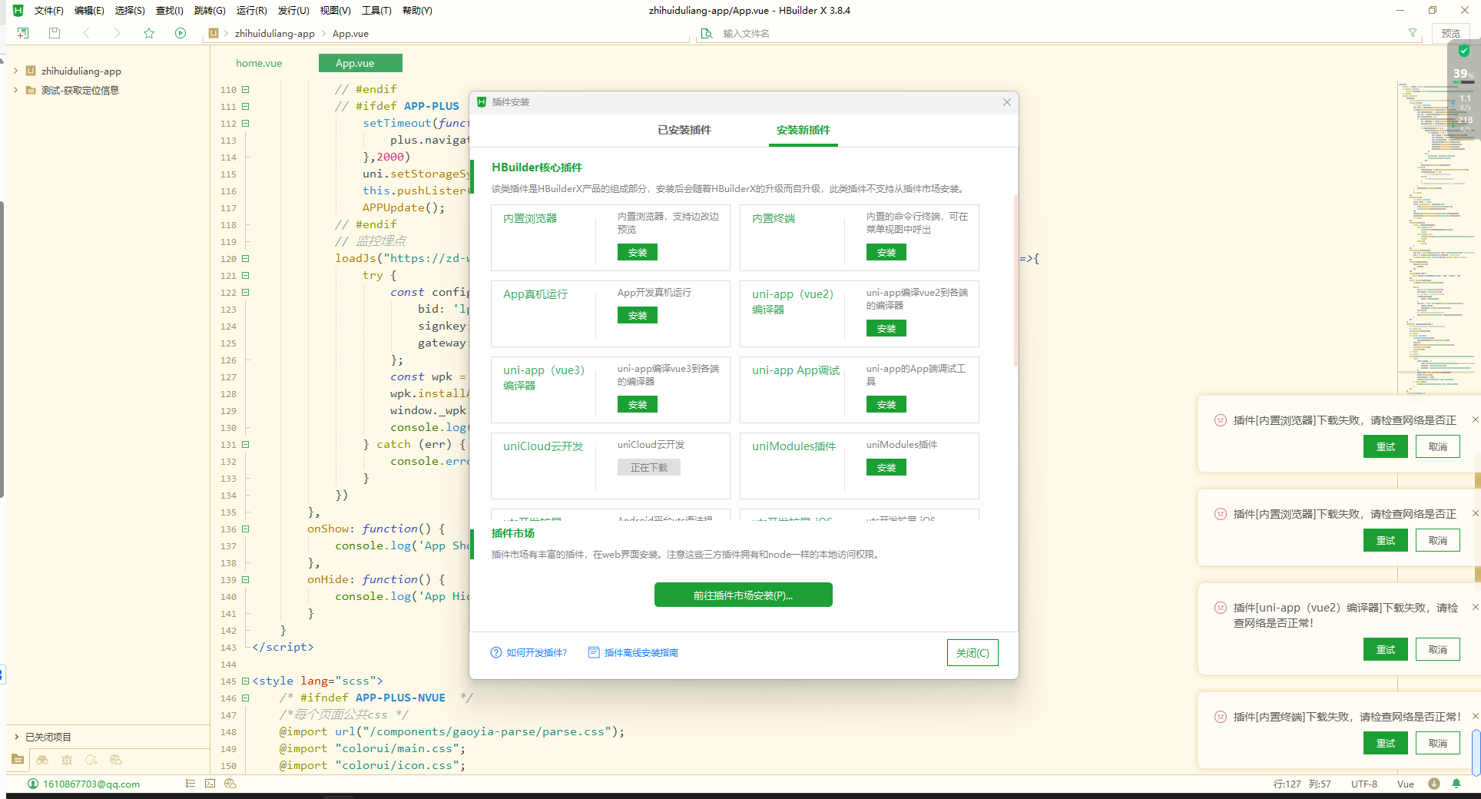Install the App真机运行 plugin
Screen dimensions: 1481x799
click(x=638, y=315)
